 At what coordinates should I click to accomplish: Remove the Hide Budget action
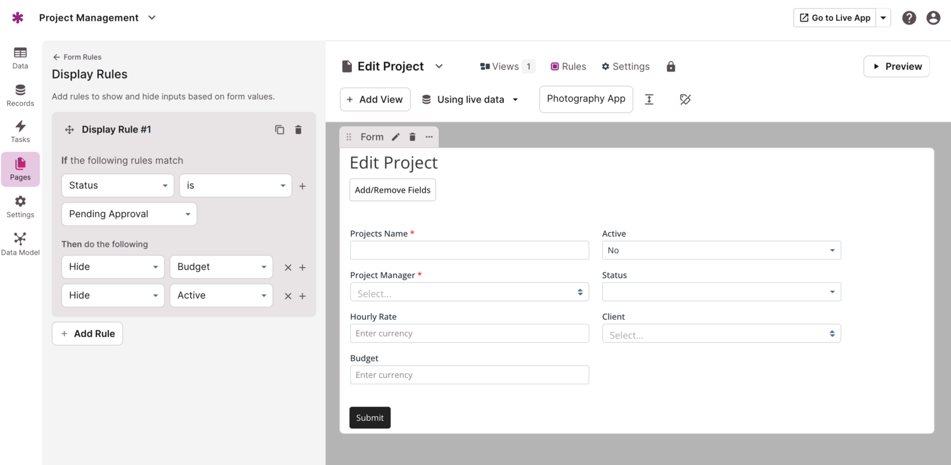point(288,267)
